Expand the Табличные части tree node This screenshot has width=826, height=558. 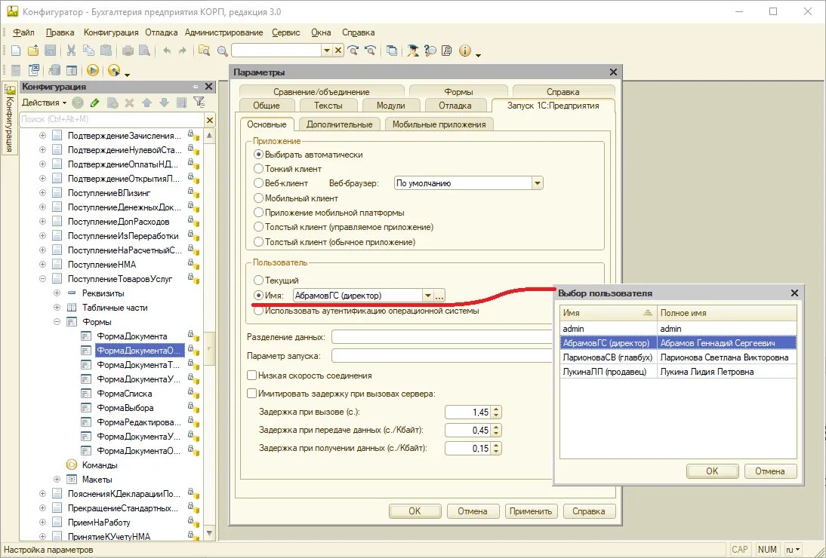(57, 307)
